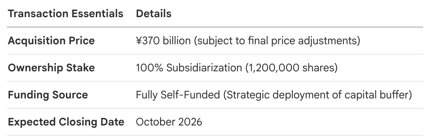Click the word 'Date' in Expected Closing Date
The height and width of the screenshot is (139, 432).
click(113, 122)
